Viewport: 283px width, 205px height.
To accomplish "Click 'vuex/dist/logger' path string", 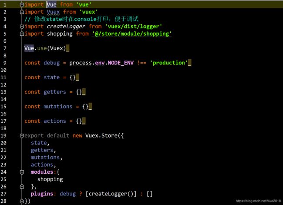I will click(134, 27).
